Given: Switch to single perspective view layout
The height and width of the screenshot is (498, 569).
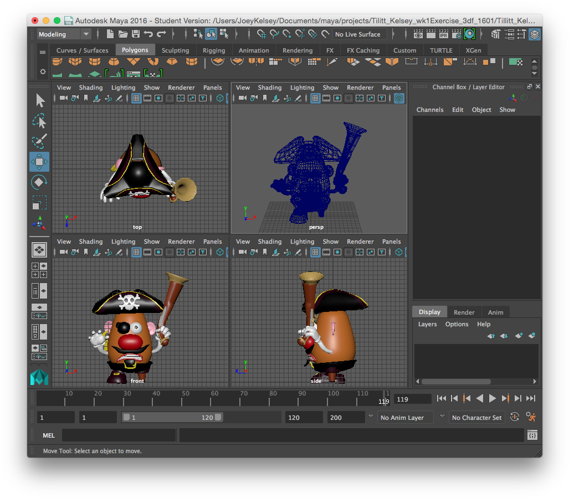Looking at the screenshot, I should coord(39,249).
